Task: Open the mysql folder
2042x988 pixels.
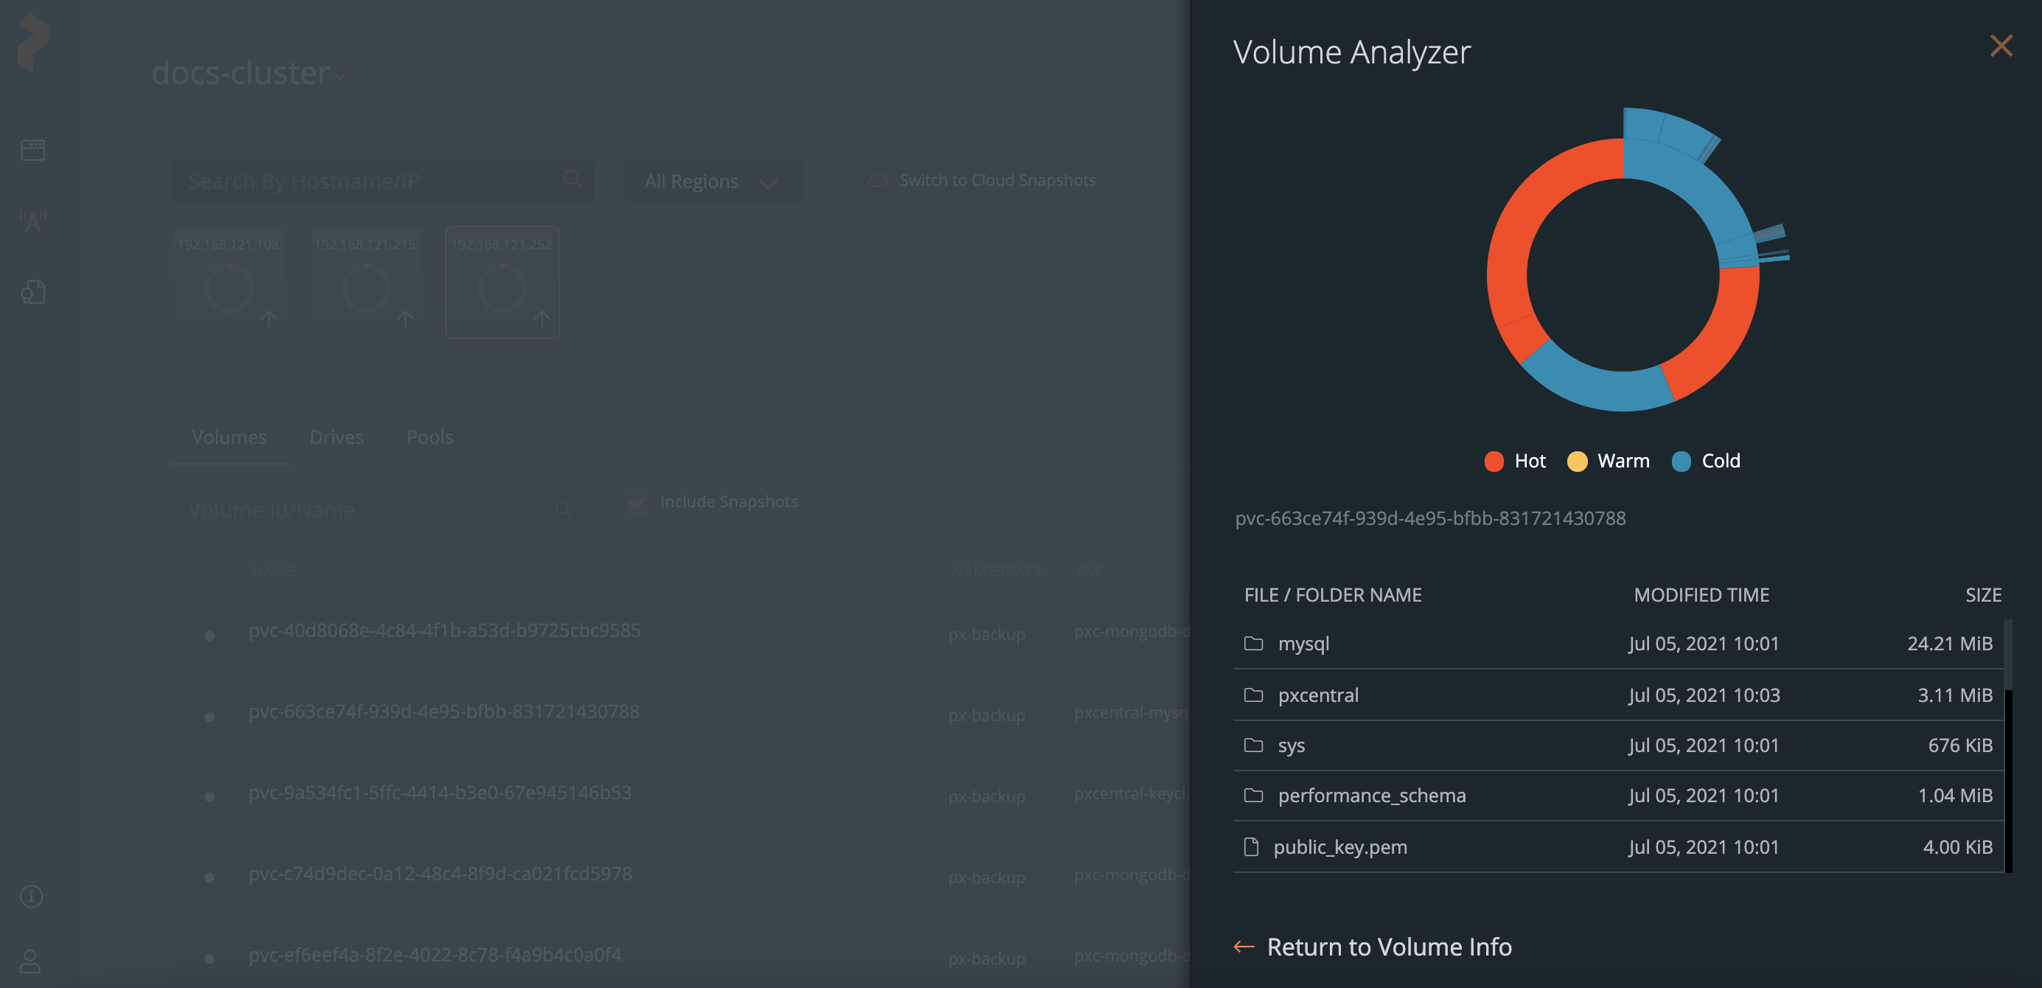Action: pos(1303,643)
